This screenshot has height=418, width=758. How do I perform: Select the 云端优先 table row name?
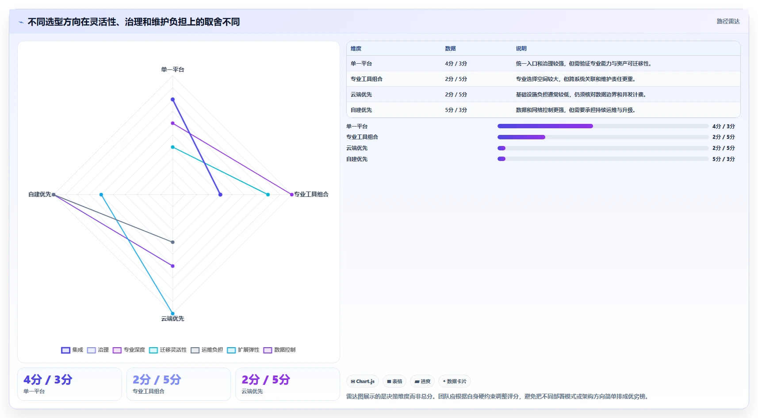coord(361,95)
